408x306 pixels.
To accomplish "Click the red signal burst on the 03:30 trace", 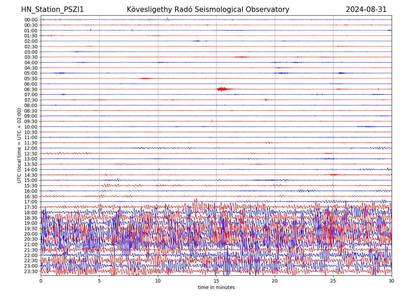I will coord(242,57).
